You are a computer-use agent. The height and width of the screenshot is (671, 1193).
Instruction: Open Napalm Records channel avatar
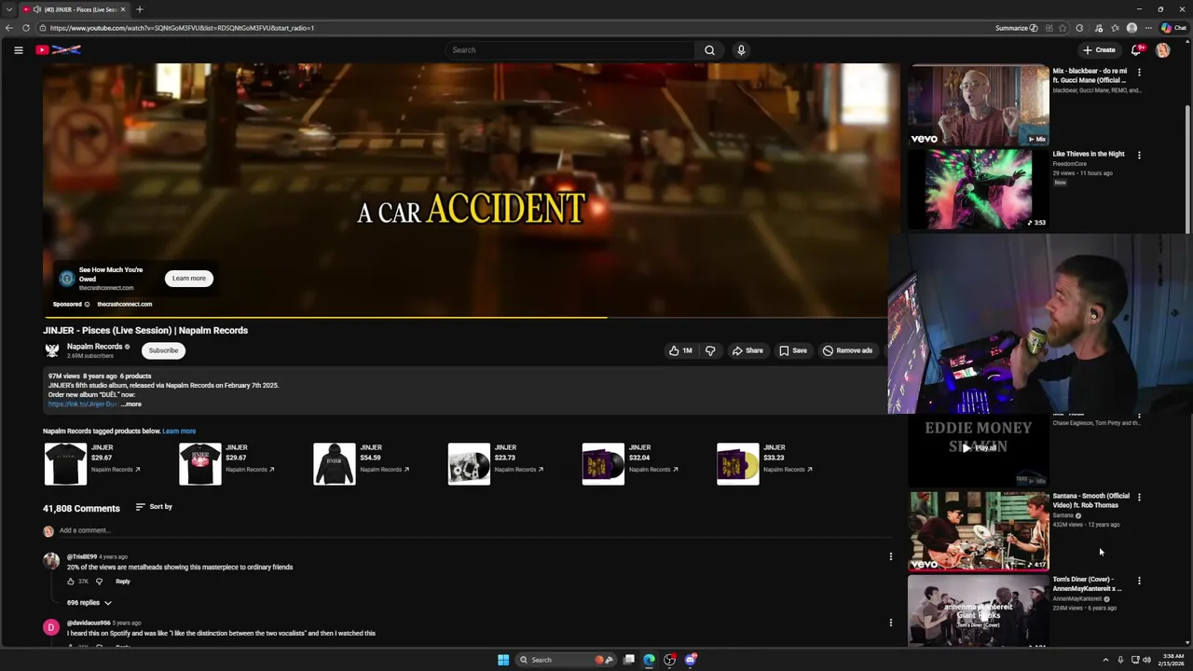pyautogui.click(x=52, y=350)
